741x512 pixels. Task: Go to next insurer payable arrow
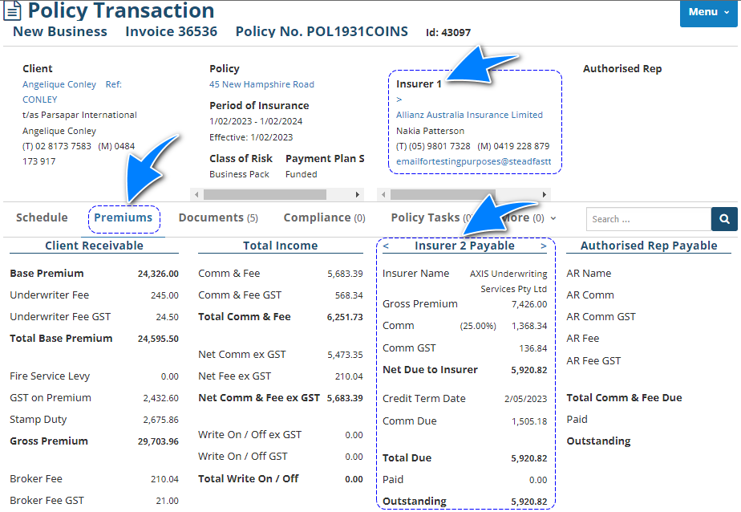(544, 246)
